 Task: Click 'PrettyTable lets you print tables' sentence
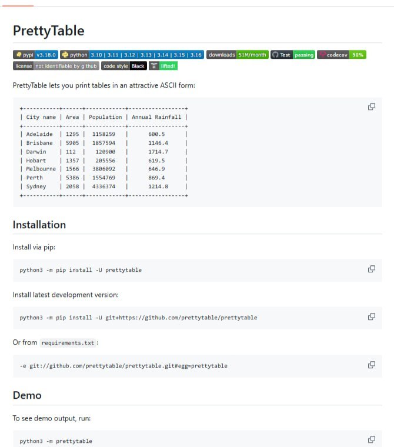pyautogui.click(x=103, y=85)
